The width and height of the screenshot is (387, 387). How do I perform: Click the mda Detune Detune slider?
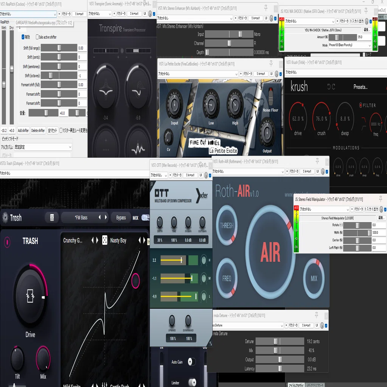(280, 341)
